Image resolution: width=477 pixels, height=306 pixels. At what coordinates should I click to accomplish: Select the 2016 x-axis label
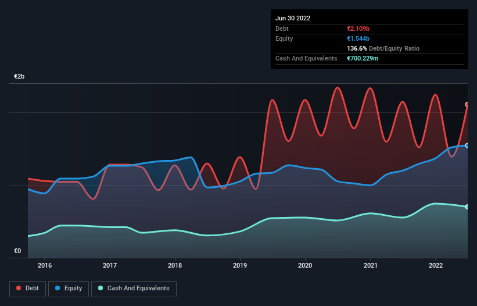click(45, 265)
